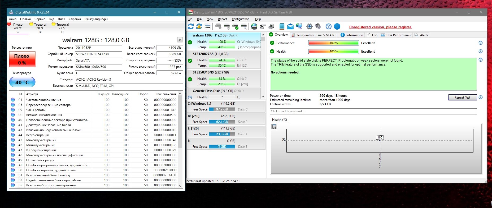Click the globe disk icon in toolbar
Screen dimensions: 492x208
tap(254, 26)
